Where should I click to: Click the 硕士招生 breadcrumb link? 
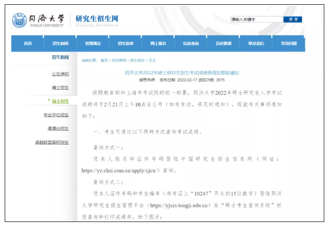pyautogui.click(x=137, y=60)
